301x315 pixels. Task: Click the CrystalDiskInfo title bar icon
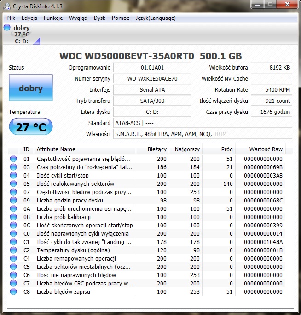7,6
